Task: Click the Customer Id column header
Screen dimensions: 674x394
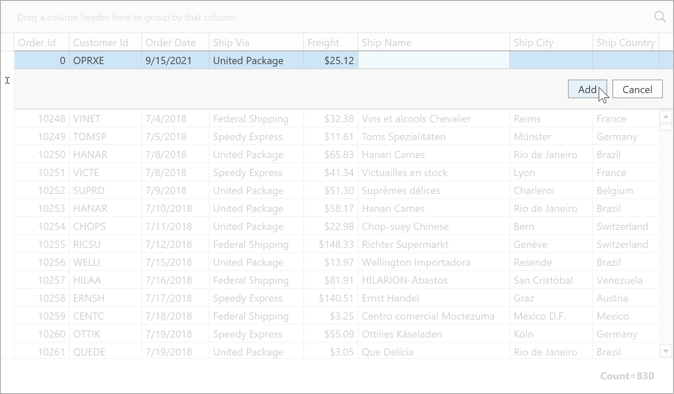Action: (x=105, y=43)
